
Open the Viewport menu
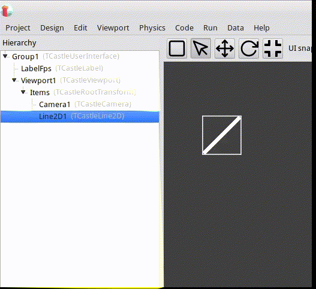click(113, 28)
